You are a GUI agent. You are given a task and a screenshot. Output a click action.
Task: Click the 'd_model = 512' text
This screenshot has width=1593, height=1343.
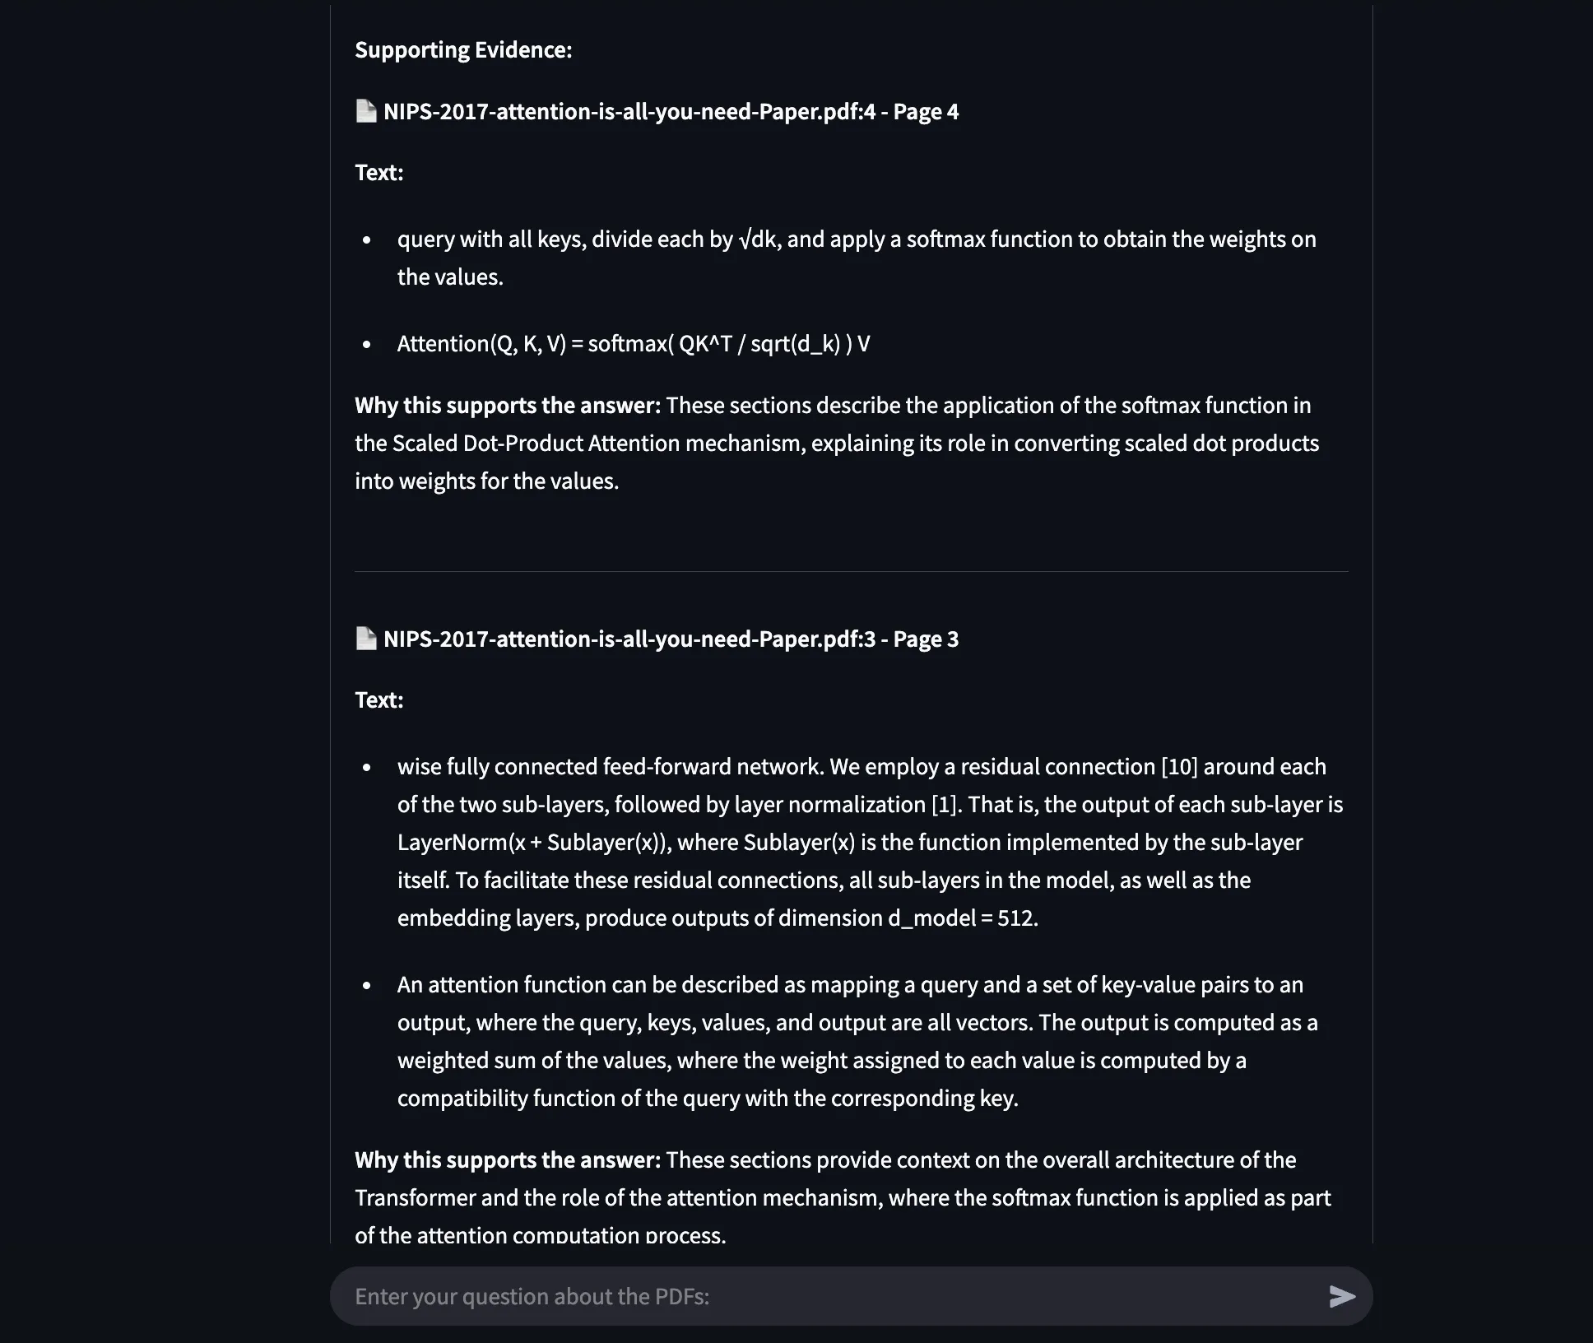coord(962,918)
